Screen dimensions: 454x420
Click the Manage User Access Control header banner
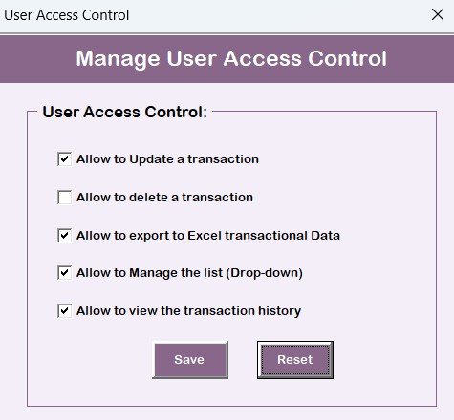pyautogui.click(x=227, y=59)
